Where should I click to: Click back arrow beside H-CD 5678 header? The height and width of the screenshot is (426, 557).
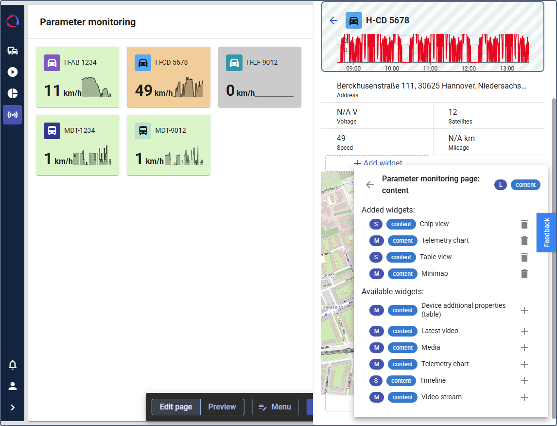tap(333, 20)
